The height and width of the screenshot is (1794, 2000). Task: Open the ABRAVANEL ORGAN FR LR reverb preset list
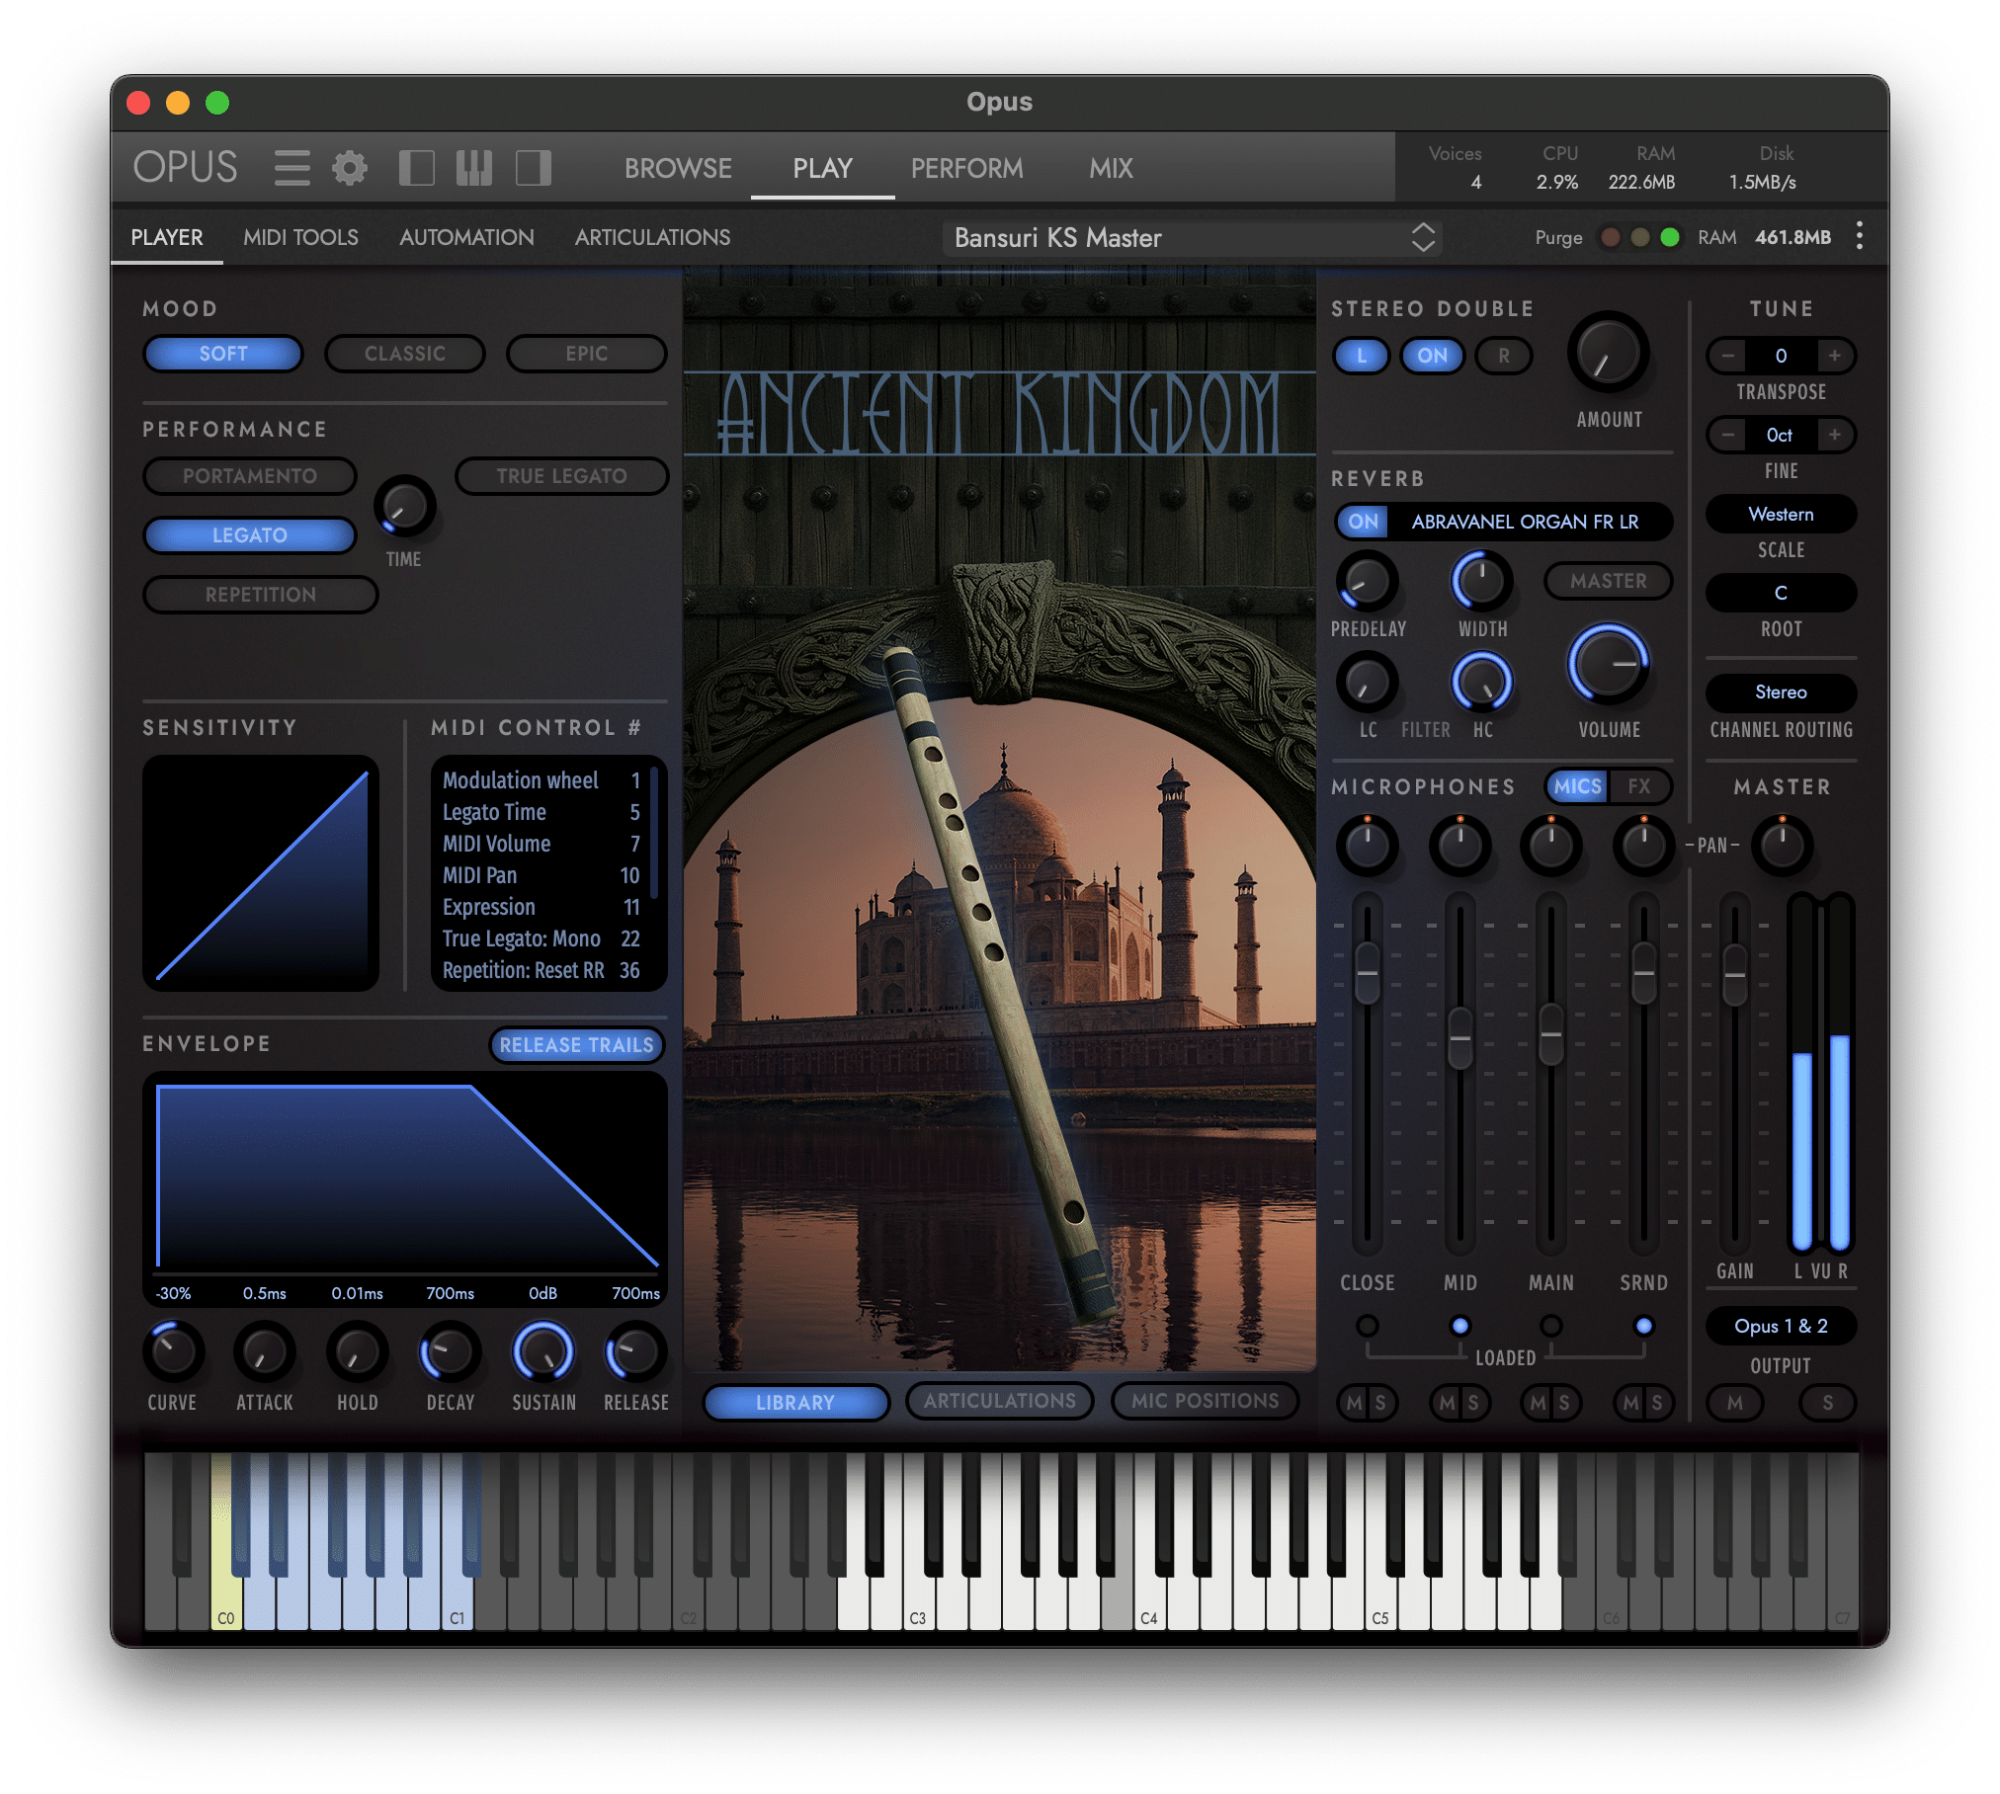1525,522
